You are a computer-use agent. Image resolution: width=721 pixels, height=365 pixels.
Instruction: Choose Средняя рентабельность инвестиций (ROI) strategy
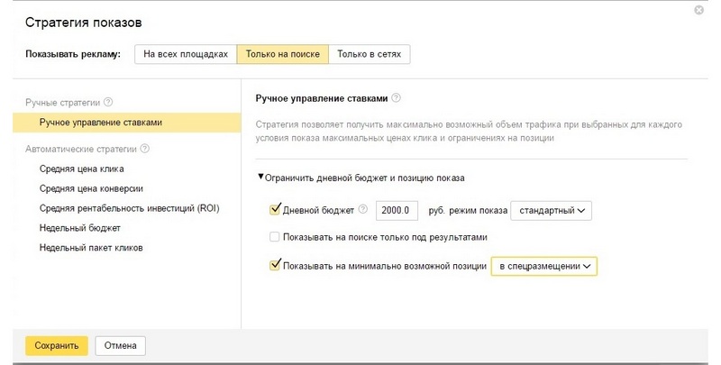[x=129, y=208]
